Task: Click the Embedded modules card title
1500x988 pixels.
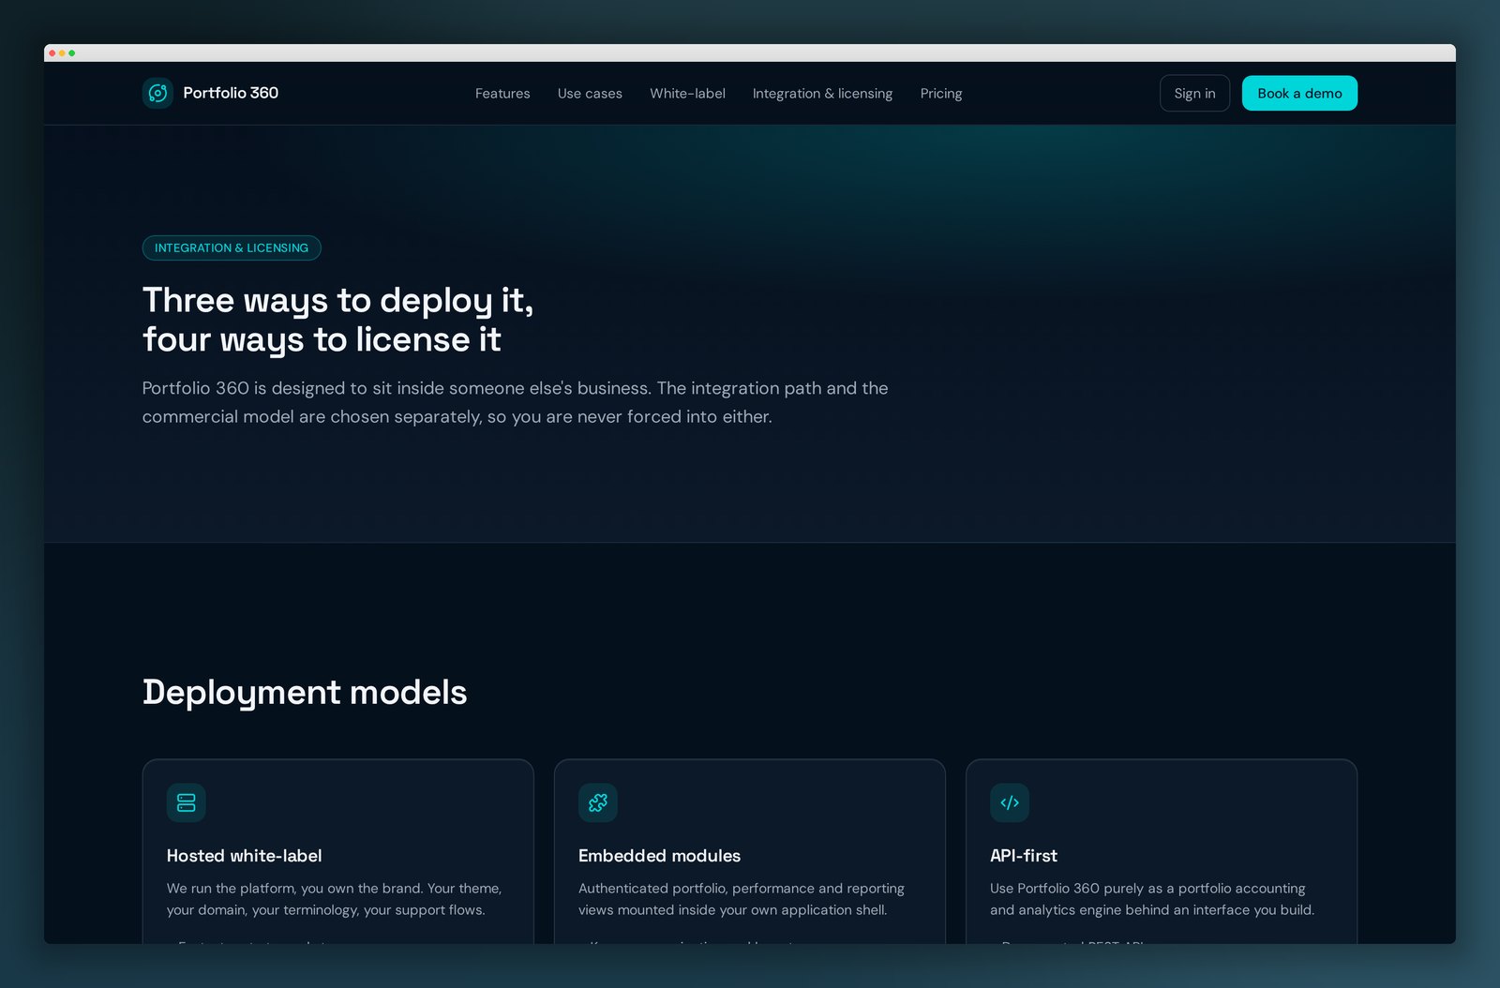Action: [x=659, y=856]
